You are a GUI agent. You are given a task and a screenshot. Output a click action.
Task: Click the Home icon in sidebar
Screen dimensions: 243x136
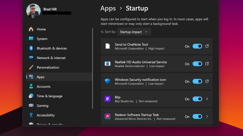point(31,29)
